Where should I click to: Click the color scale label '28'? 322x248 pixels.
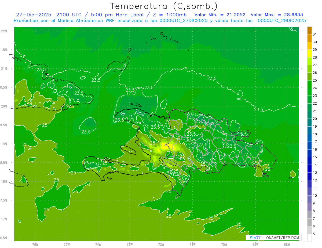click(x=315, y=57)
